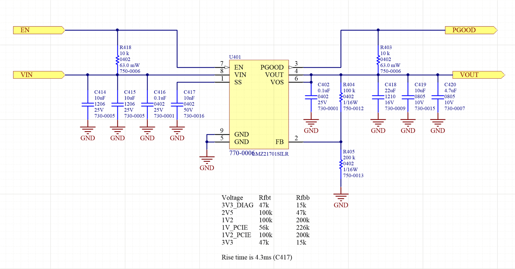The image size is (515, 269).
Task: Select the R403 designator label
Action: pyautogui.click(x=386, y=47)
